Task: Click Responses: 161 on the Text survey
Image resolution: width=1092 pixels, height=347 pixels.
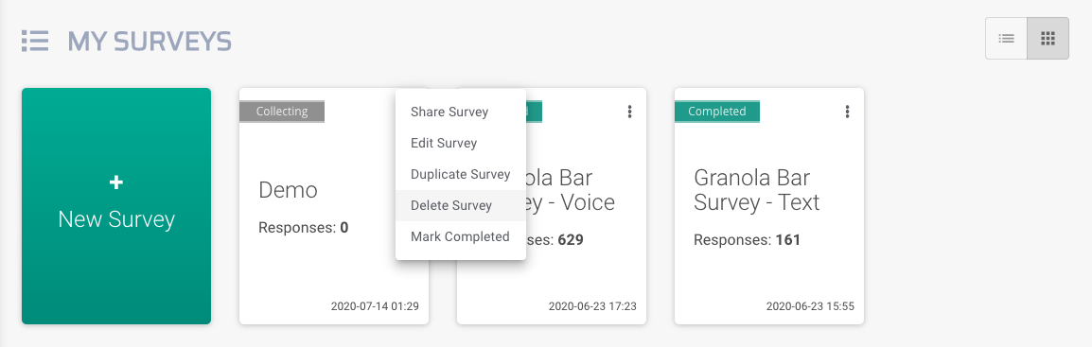Action: (748, 240)
